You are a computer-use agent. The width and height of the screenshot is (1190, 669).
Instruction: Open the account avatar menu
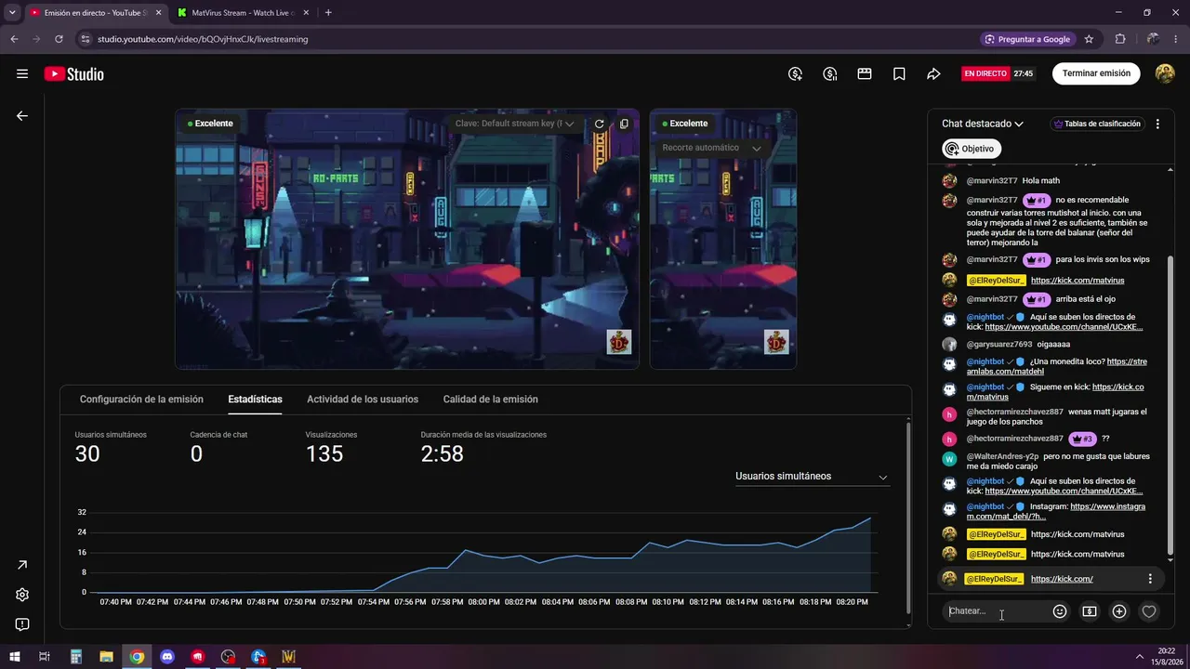click(1165, 73)
